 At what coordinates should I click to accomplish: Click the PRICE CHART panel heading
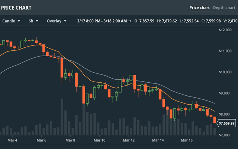pos(16,8)
